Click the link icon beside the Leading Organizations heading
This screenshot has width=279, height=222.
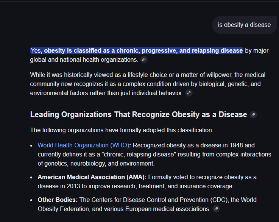pyautogui.click(x=253, y=115)
